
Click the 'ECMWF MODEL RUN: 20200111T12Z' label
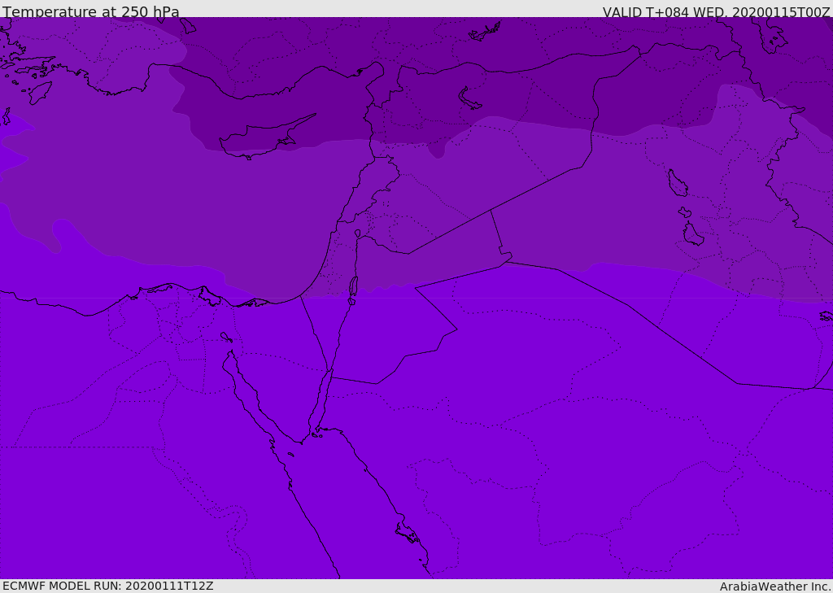point(108,586)
